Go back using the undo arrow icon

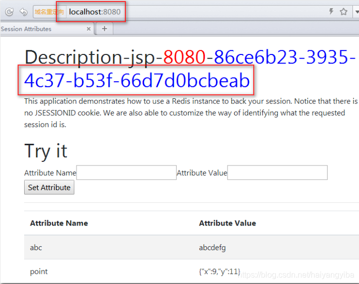23,12
